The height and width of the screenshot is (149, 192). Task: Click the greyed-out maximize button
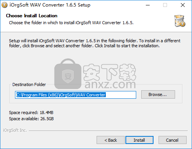click(x=165, y=5)
